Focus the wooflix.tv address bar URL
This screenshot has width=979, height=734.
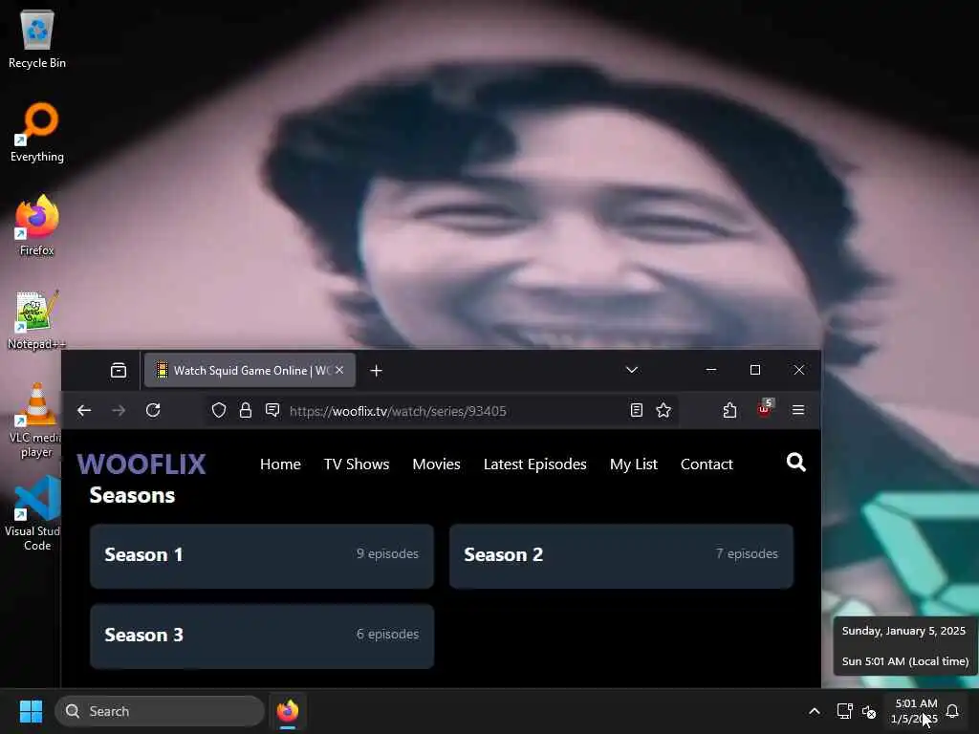(x=398, y=411)
